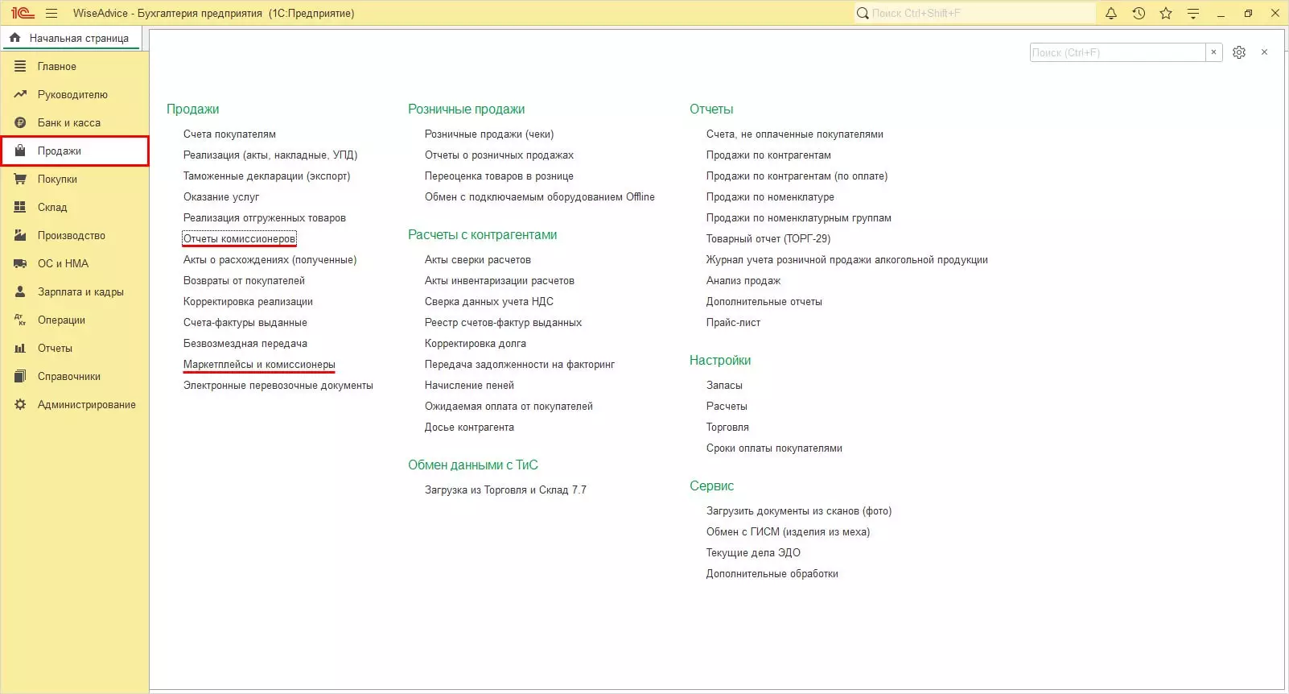Clear the menu search field

click(1214, 52)
